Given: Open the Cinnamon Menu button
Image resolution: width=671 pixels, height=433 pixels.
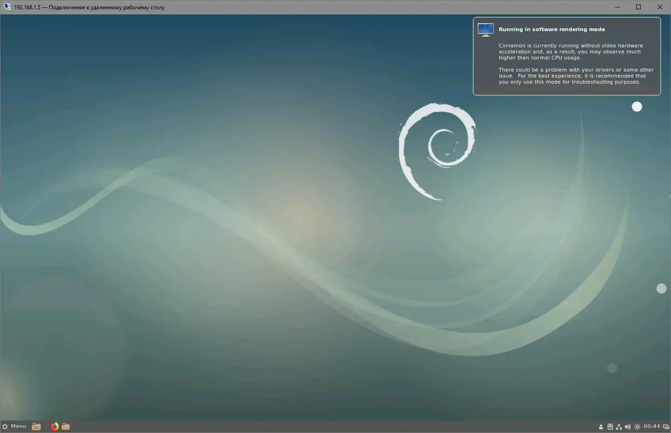Looking at the screenshot, I should pos(14,426).
